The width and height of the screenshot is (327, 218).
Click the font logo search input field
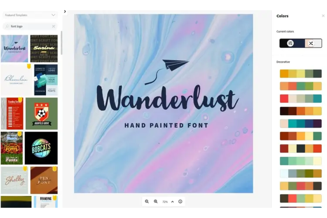[x=30, y=26]
